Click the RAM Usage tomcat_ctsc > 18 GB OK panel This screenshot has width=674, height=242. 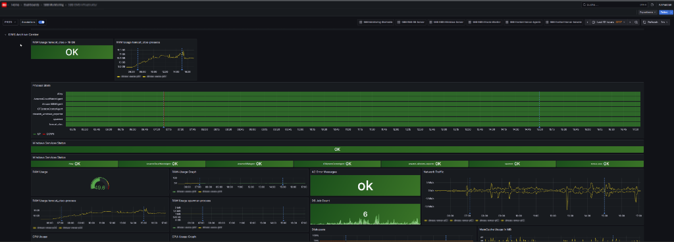tap(72, 52)
